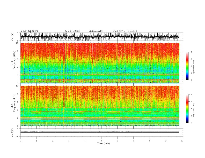Click the ch.1 spectrogram color scale bar
This screenshot has height=158, width=205.
pyautogui.click(x=187, y=66)
